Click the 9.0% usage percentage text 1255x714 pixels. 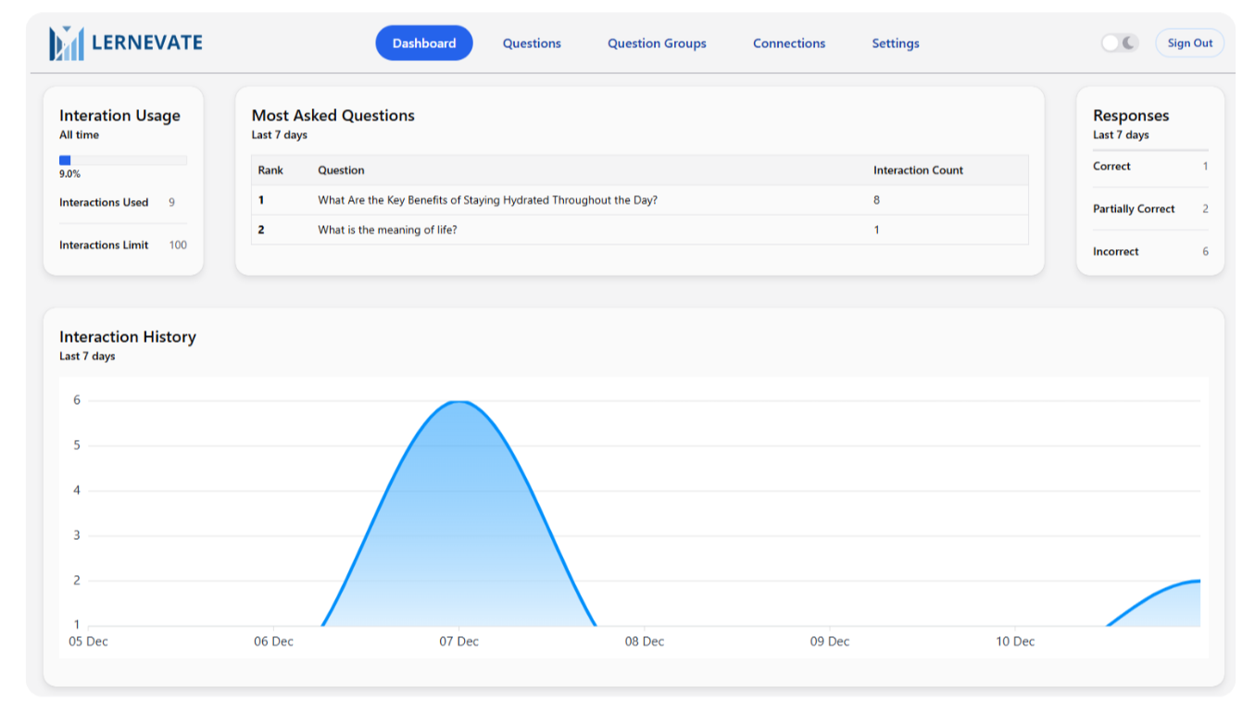click(x=69, y=174)
